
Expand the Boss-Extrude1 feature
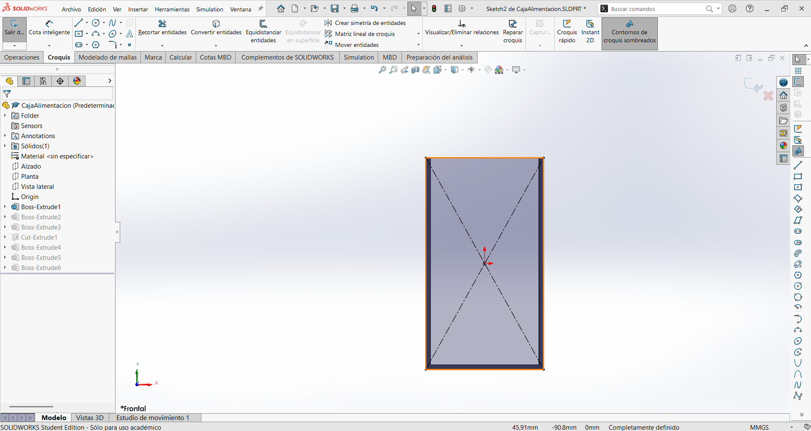coord(5,207)
